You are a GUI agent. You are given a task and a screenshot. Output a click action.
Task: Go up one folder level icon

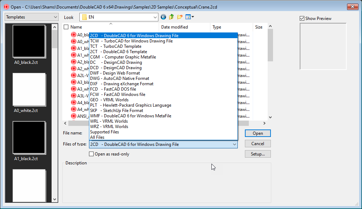pyautogui.click(x=171, y=17)
